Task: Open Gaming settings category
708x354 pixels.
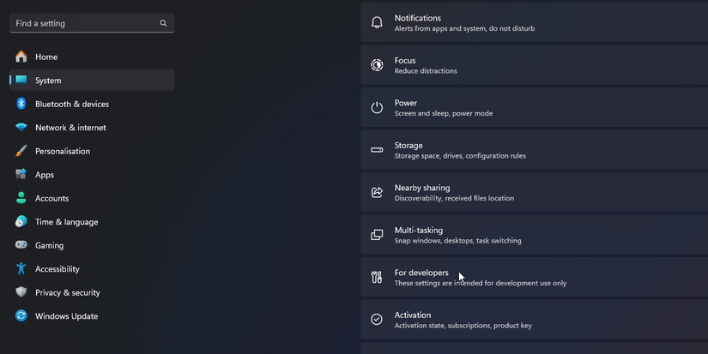Action: [49, 245]
